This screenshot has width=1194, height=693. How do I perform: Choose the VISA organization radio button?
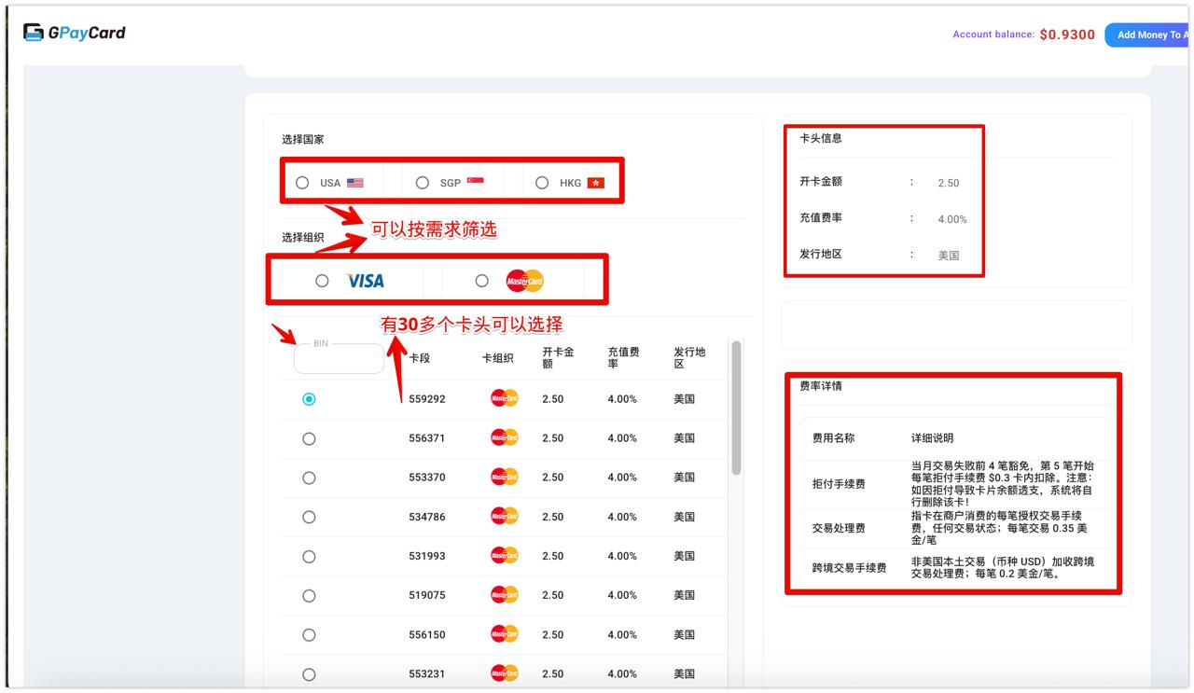coord(322,281)
